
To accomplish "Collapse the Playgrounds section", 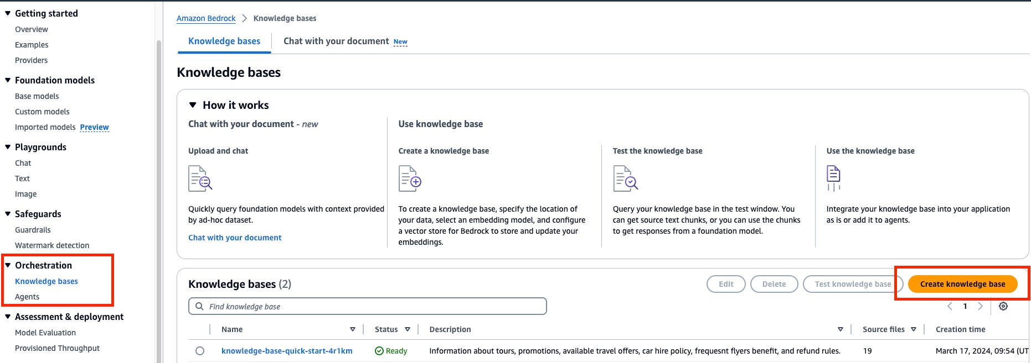I will click(x=8, y=147).
